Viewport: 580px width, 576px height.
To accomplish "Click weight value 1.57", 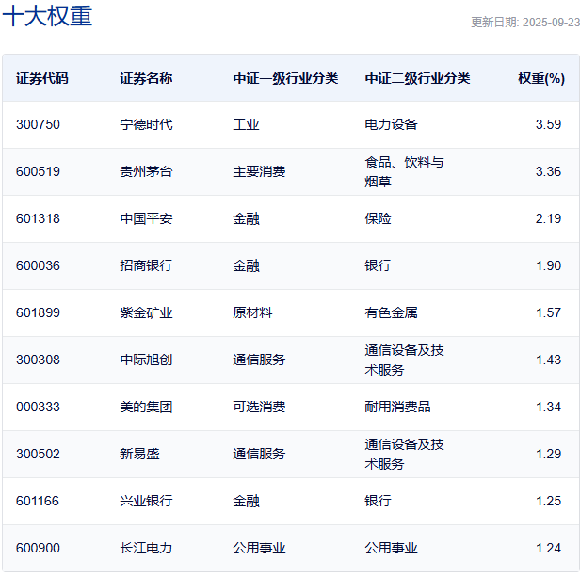I will (548, 312).
